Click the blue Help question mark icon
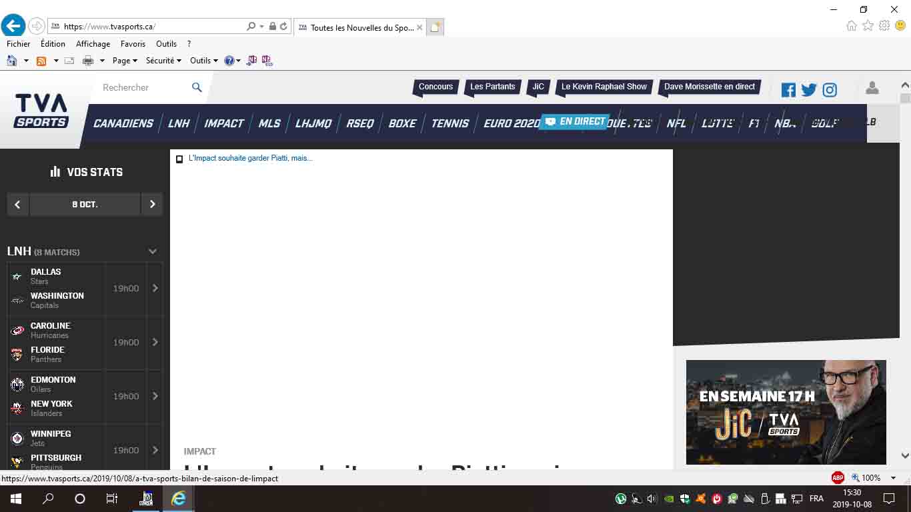This screenshot has width=911, height=512. click(x=229, y=61)
